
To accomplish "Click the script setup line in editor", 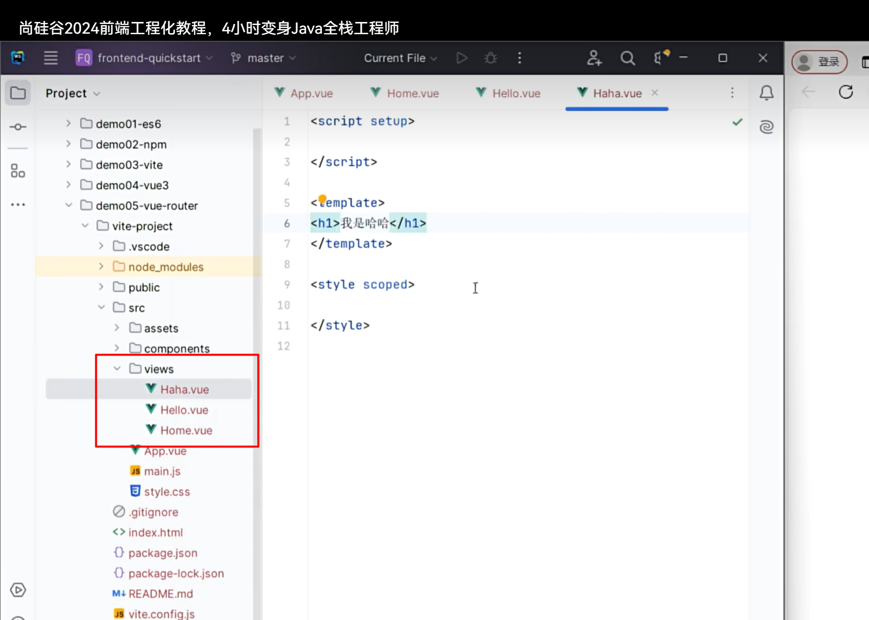I will [x=362, y=121].
